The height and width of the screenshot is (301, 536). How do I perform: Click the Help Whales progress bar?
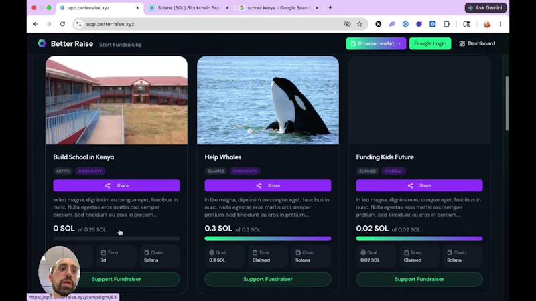pos(267,239)
